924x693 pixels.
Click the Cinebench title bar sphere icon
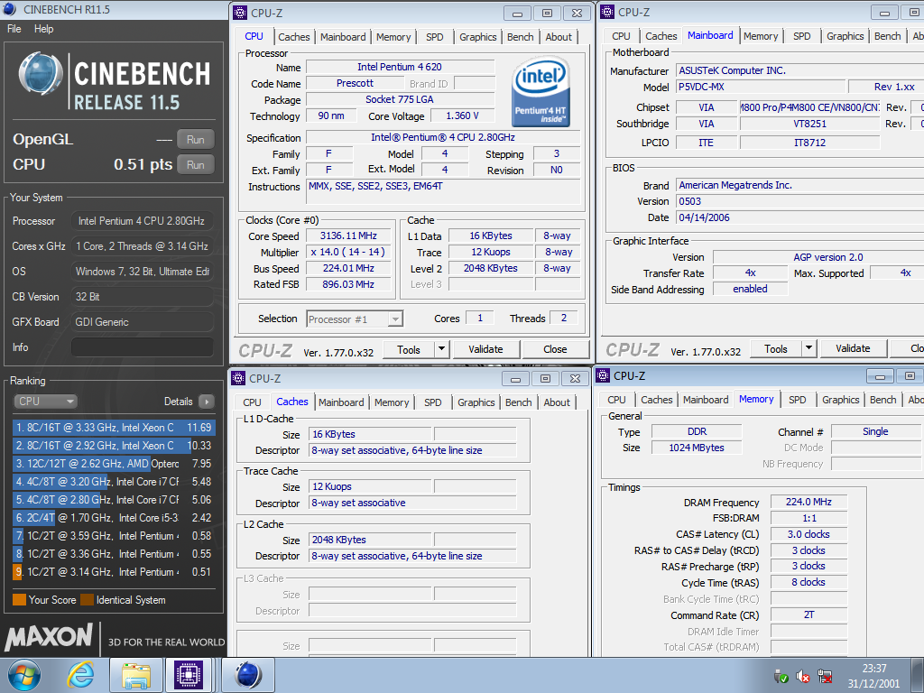tap(10, 9)
